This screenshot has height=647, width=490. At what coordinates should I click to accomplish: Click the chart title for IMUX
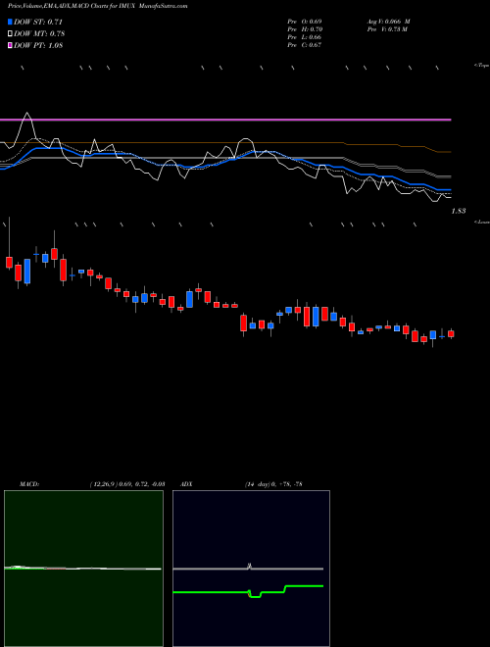click(97, 6)
